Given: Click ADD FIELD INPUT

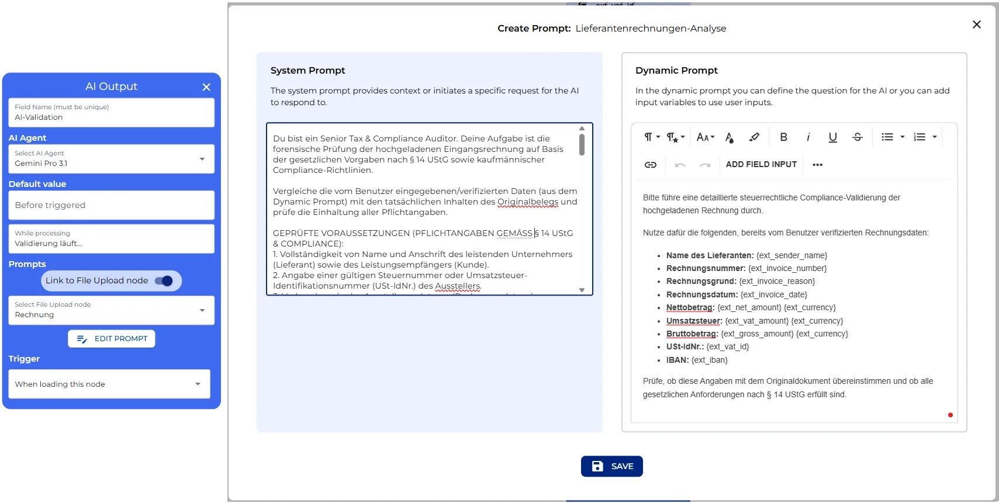Looking at the screenshot, I should [x=761, y=165].
